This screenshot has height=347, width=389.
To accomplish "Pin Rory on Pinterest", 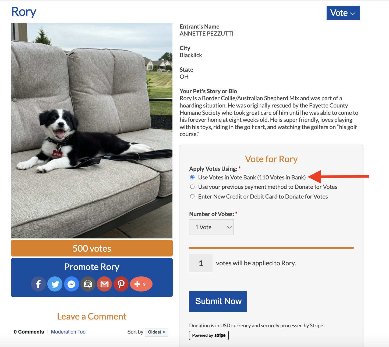I will (x=121, y=284).
